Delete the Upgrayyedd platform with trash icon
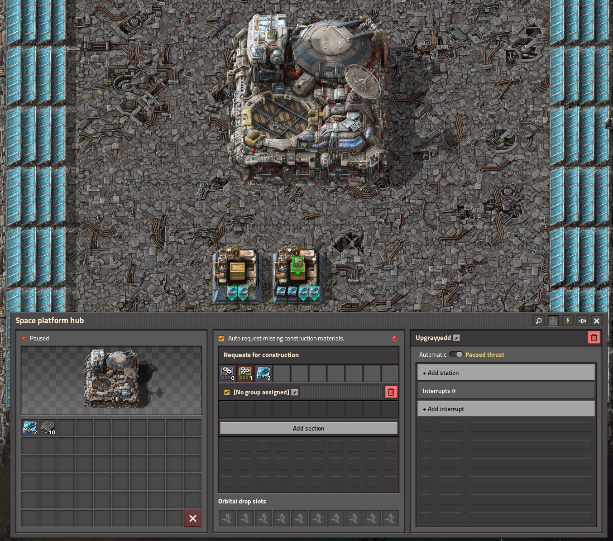Viewport: 613px width, 541px height. pyautogui.click(x=594, y=338)
